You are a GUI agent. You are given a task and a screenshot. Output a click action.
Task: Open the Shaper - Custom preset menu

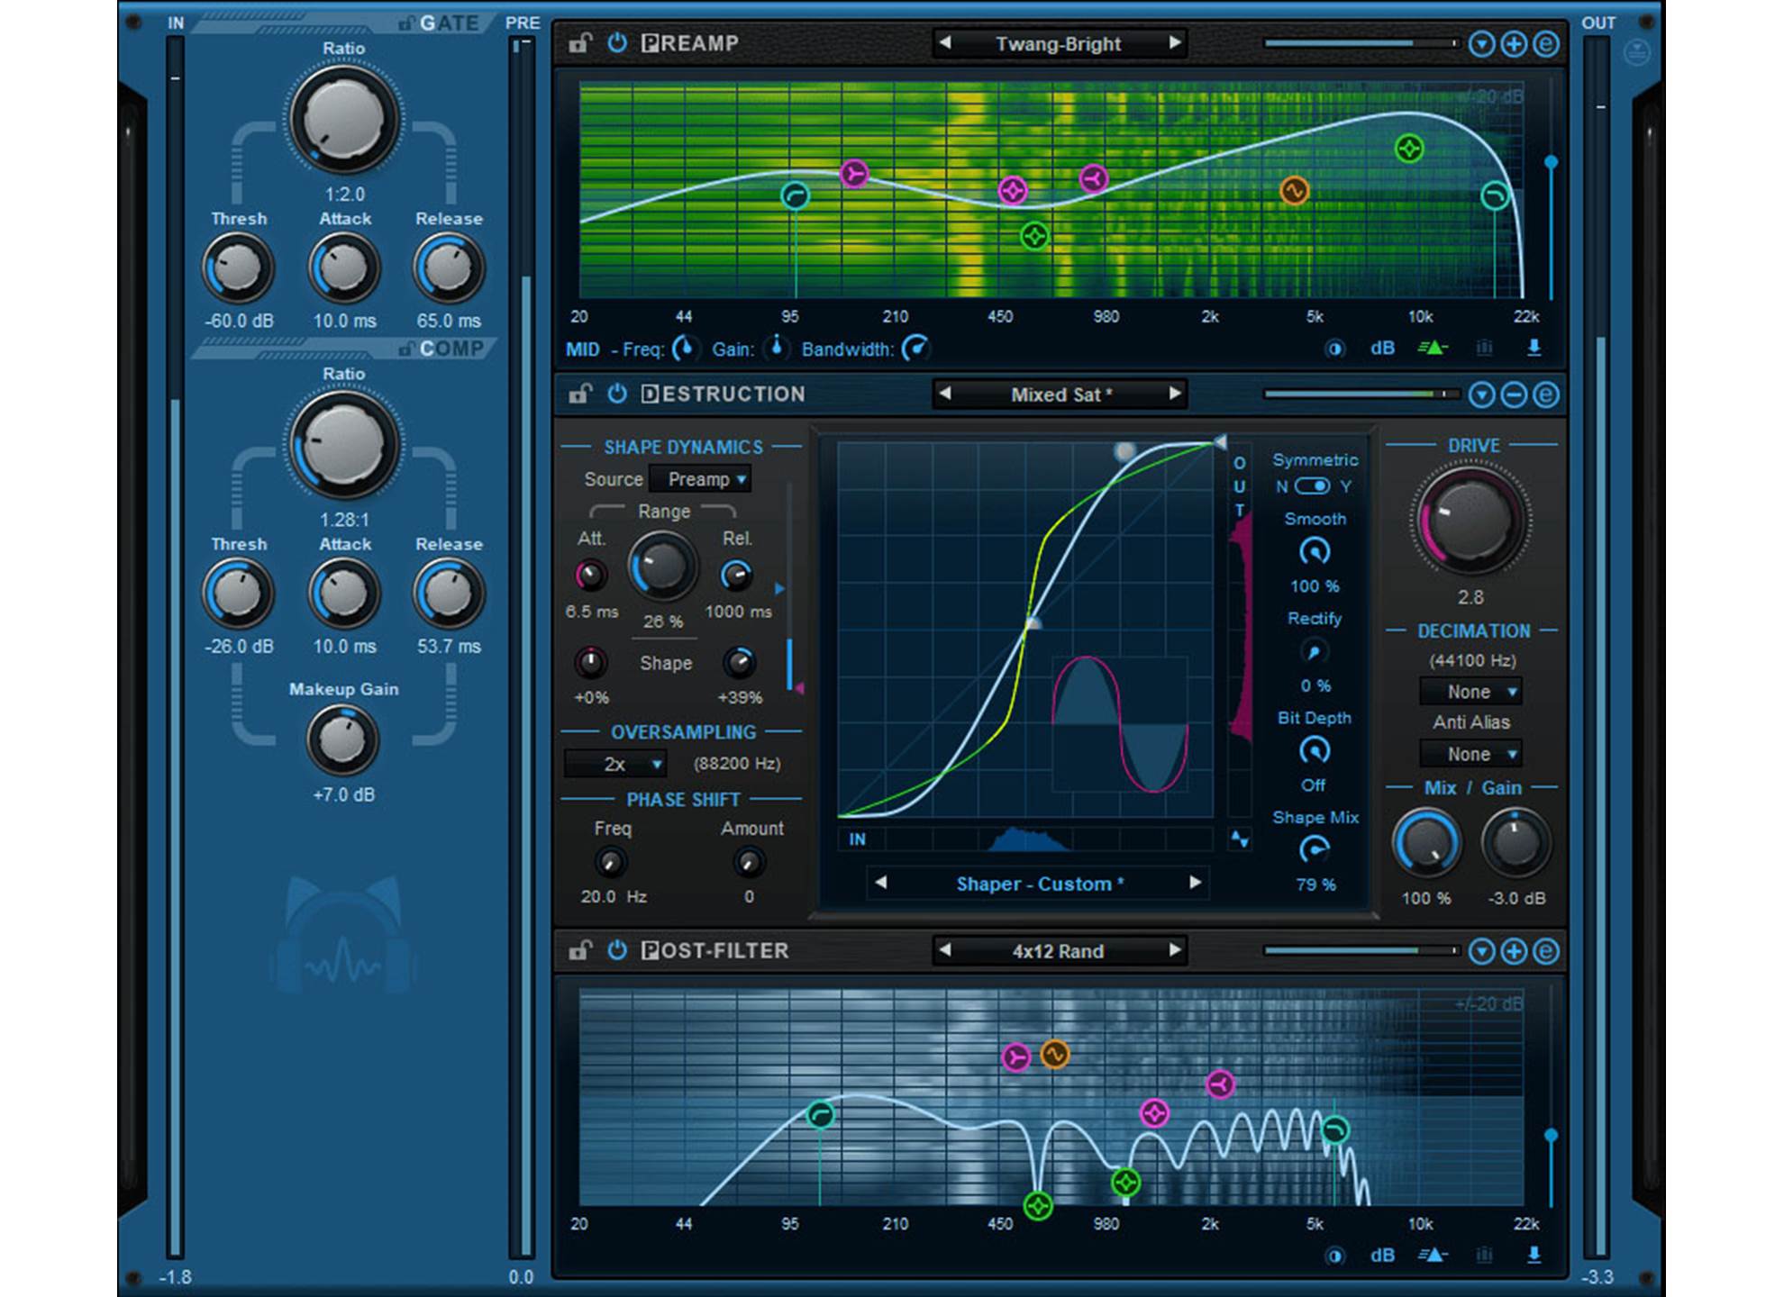[x=1039, y=884]
